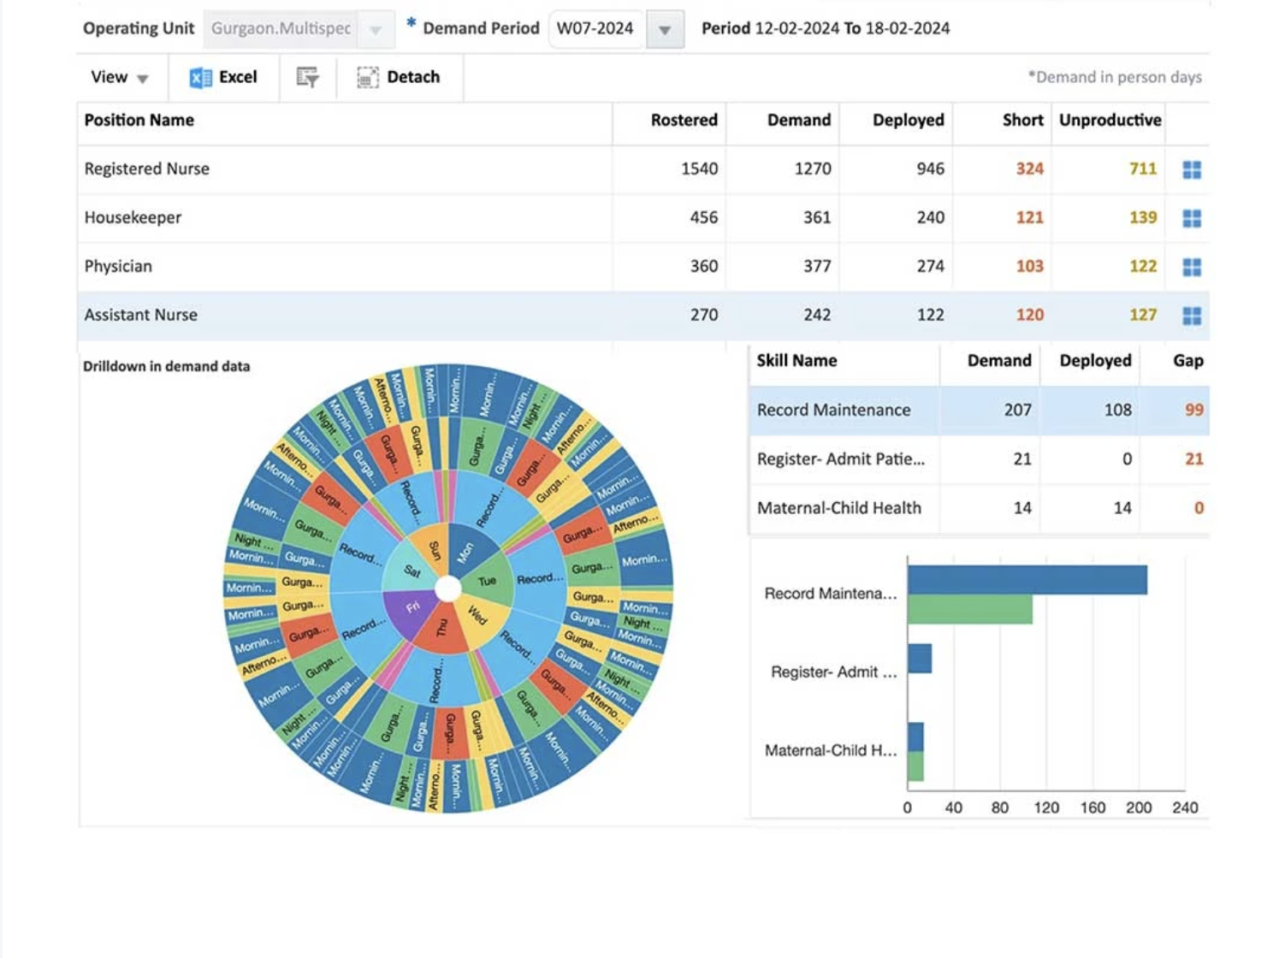Click the Detach table icon
The height and width of the screenshot is (958, 1273).
point(368,78)
